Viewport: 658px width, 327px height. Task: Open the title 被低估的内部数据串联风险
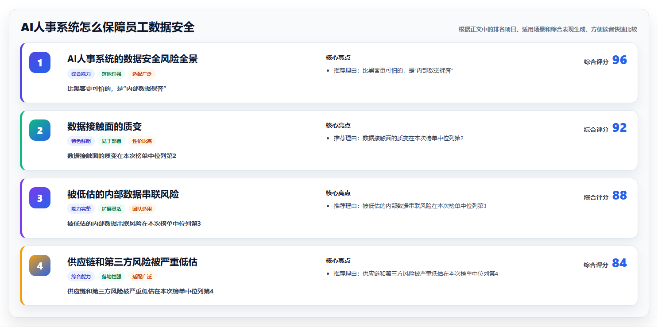coord(123,194)
